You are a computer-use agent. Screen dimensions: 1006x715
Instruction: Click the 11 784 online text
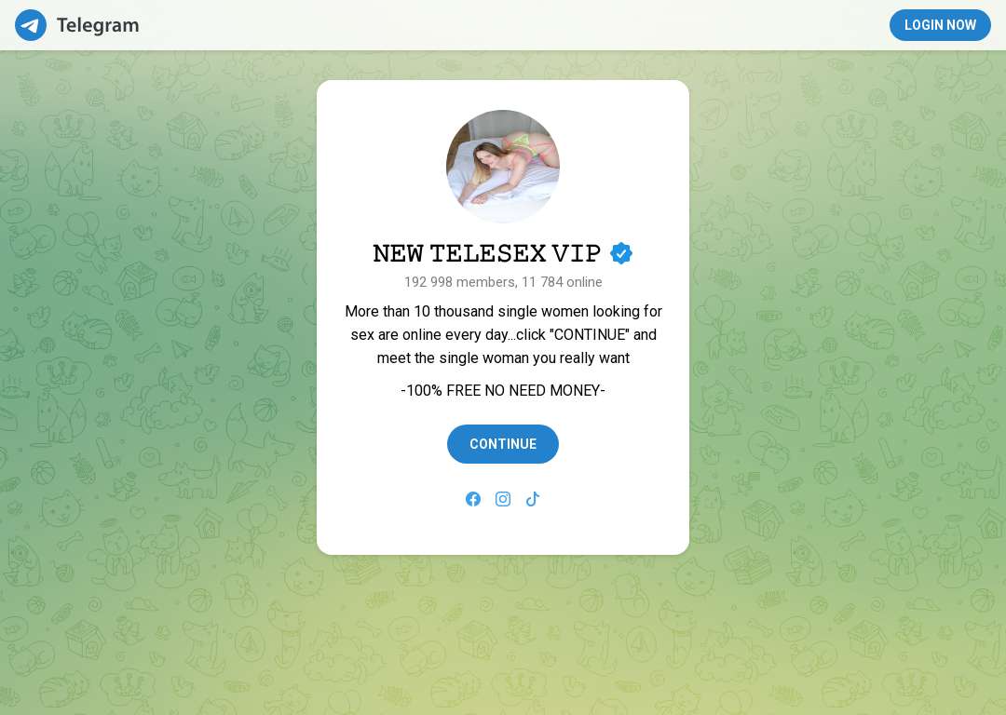(x=562, y=281)
